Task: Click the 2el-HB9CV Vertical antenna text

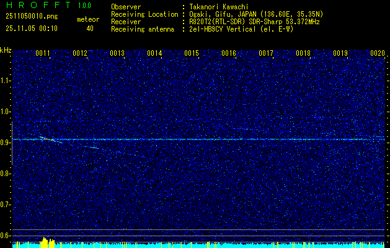Action: (x=241, y=29)
